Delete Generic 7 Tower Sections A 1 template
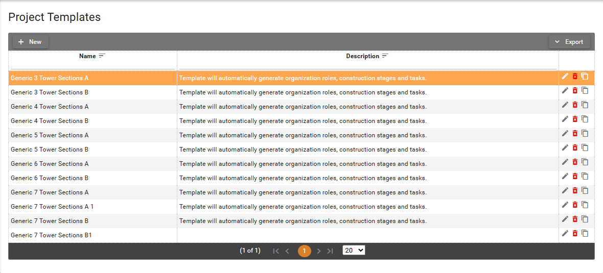Viewport: 603px width, 273px height. (575, 205)
